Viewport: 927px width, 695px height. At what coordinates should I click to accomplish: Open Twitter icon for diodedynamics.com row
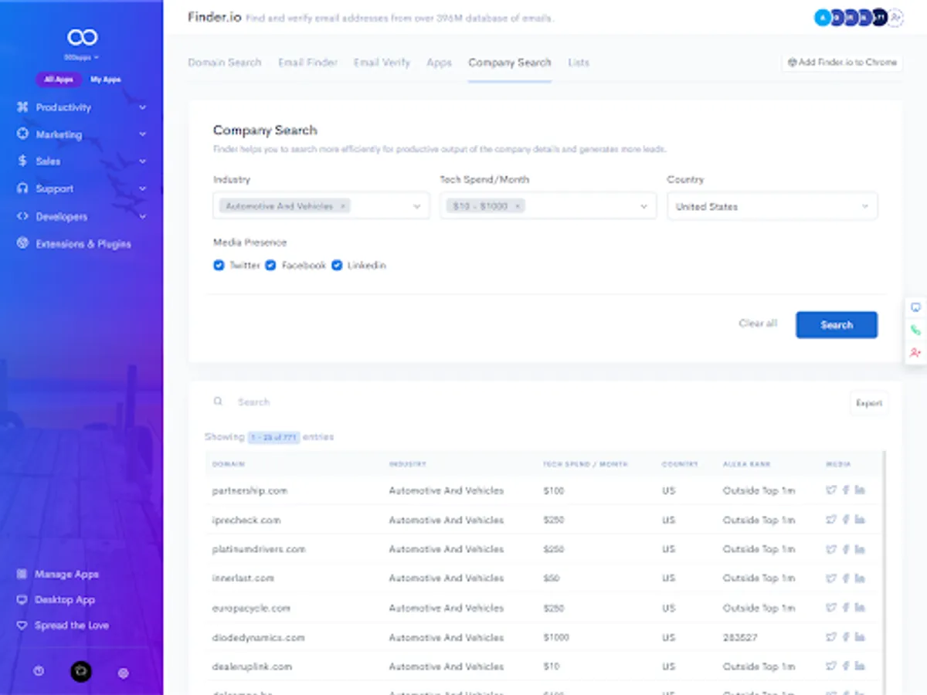(x=831, y=637)
